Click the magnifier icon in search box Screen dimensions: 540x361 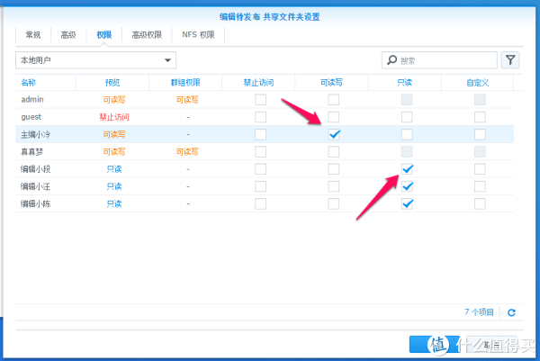pos(392,60)
